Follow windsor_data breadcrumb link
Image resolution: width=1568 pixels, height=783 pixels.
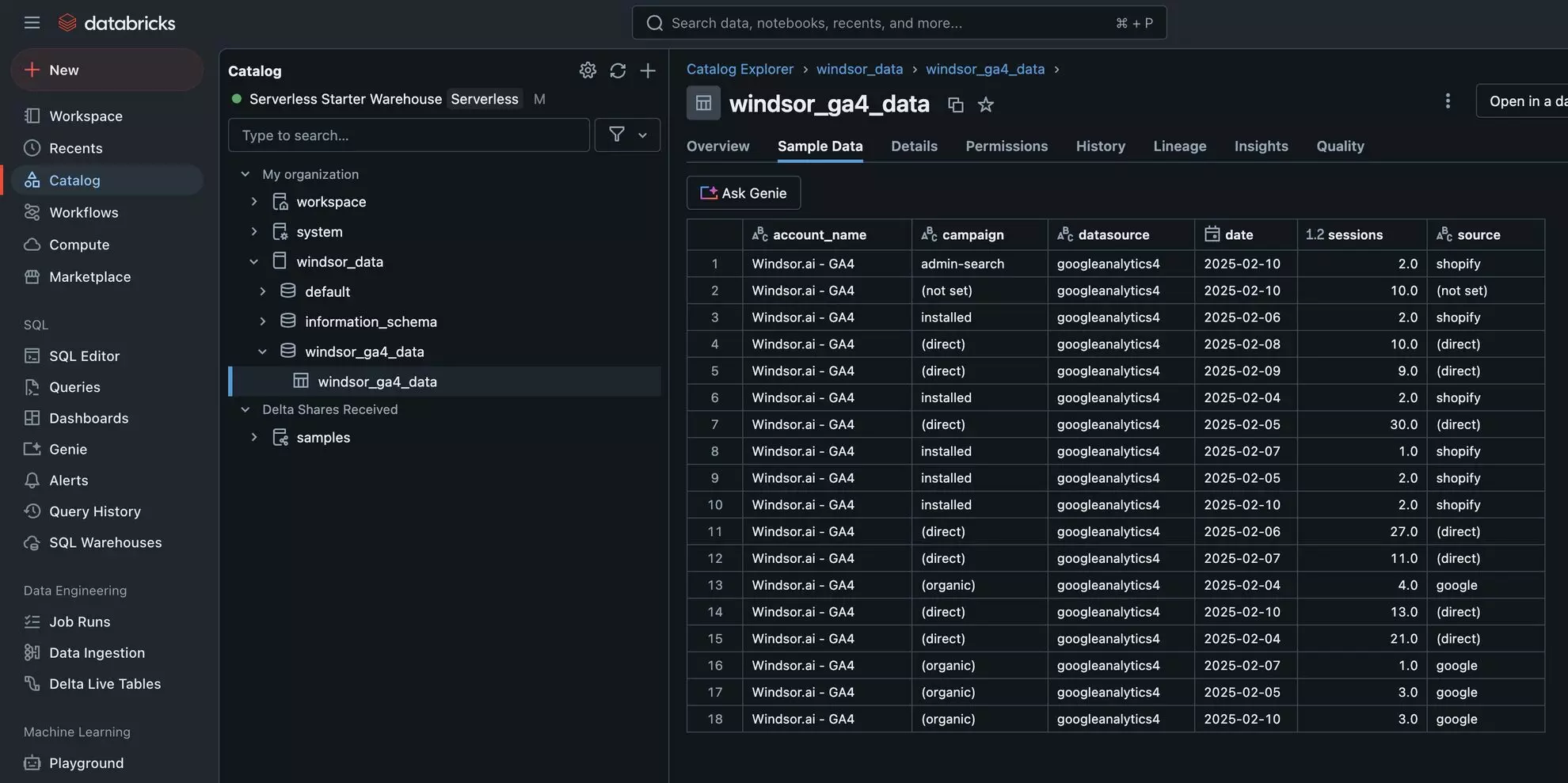(x=859, y=69)
